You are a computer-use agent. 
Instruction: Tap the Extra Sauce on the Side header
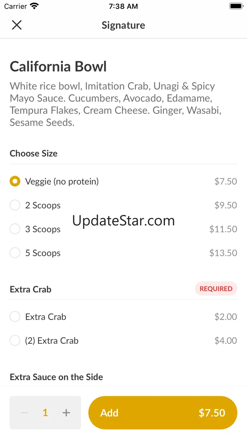click(x=56, y=377)
